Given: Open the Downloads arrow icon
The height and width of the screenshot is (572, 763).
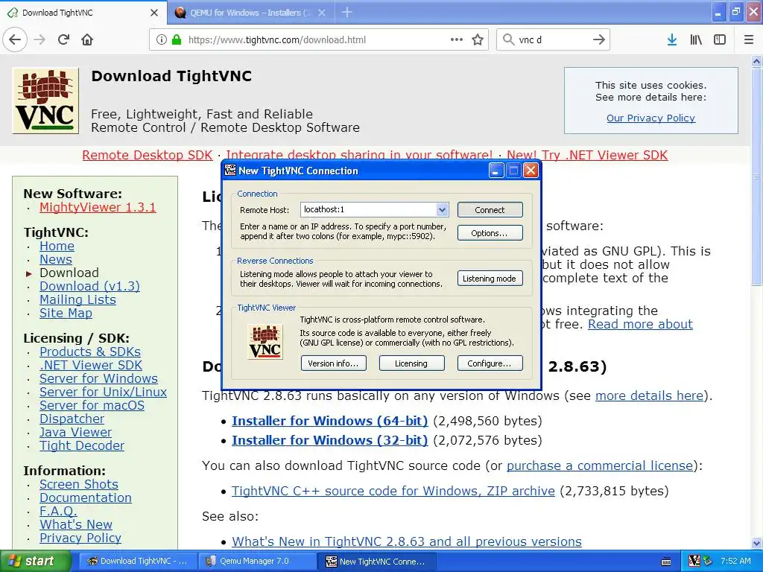Looking at the screenshot, I should click(672, 39).
